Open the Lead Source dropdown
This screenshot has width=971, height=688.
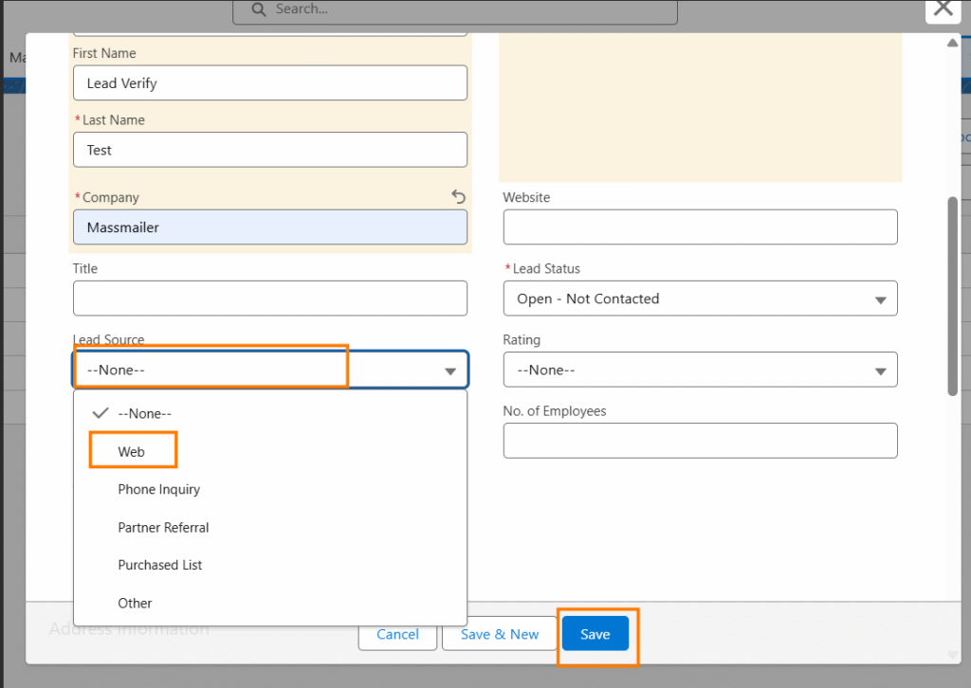point(270,371)
